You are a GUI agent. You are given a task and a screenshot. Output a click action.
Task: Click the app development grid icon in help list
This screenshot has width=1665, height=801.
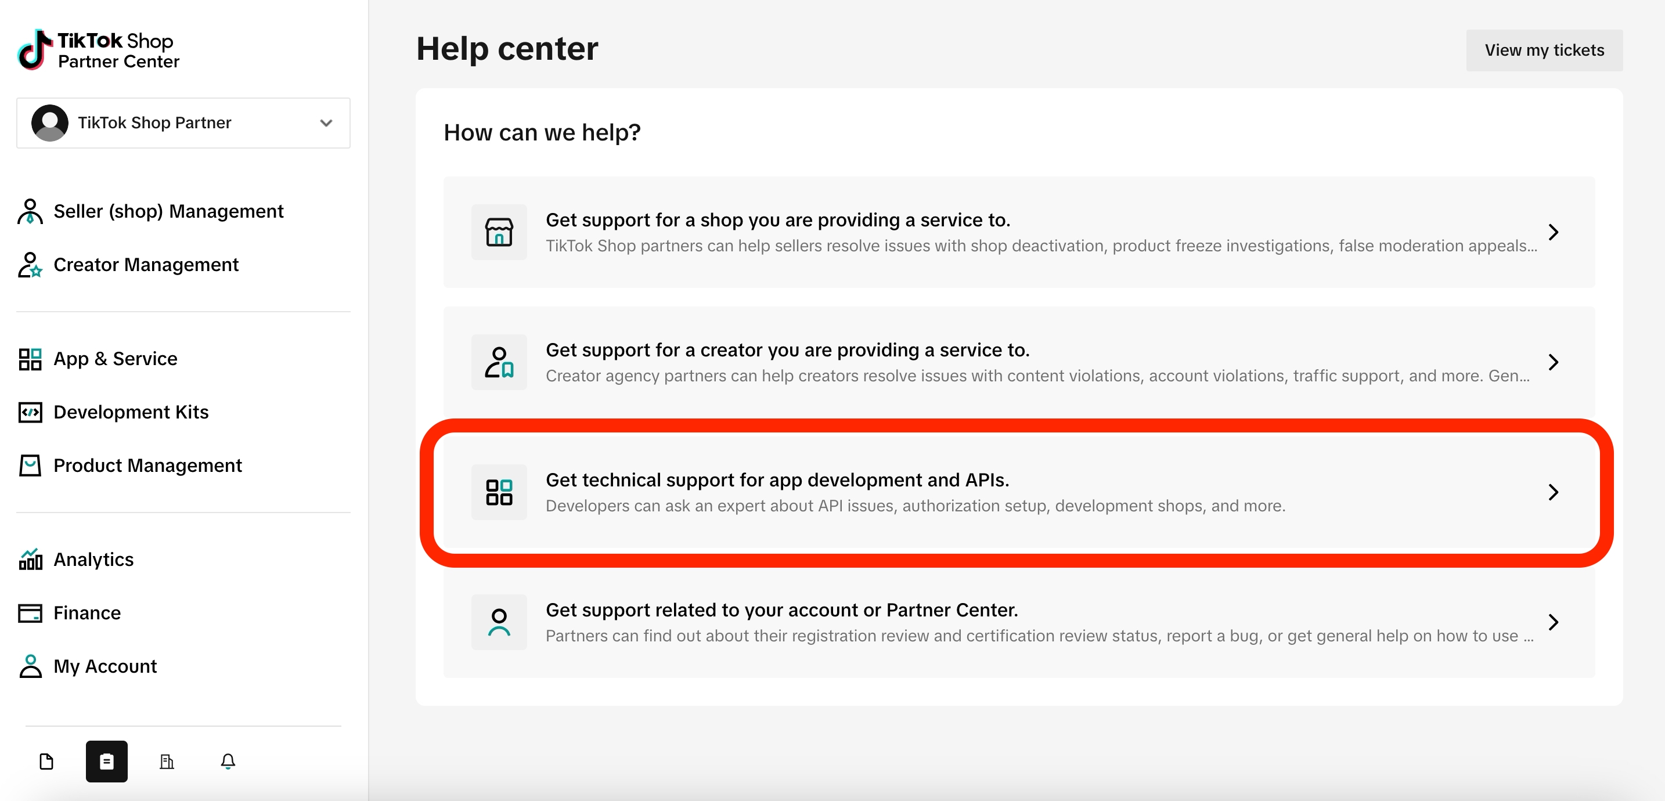pos(499,493)
